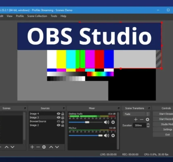The image size is (173, 162).
Task: Click the Duration 300ms field
Action: click(139, 126)
